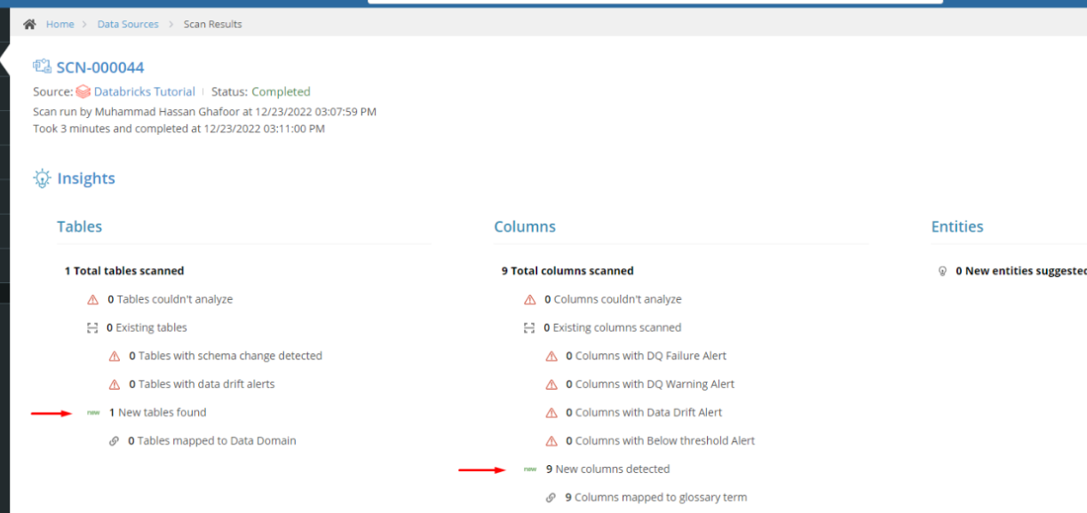Click the Existing tables scan icon
The height and width of the screenshot is (513, 1087).
tap(92, 328)
